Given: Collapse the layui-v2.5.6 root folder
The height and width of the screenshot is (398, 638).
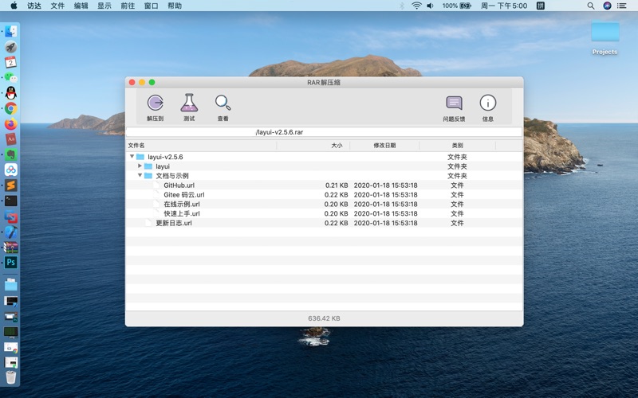Looking at the screenshot, I should [x=132, y=157].
